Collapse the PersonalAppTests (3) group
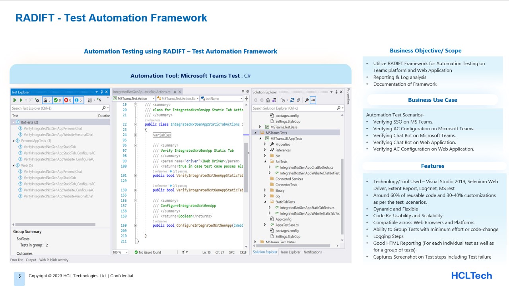The image size is (509, 286). tap(13, 141)
